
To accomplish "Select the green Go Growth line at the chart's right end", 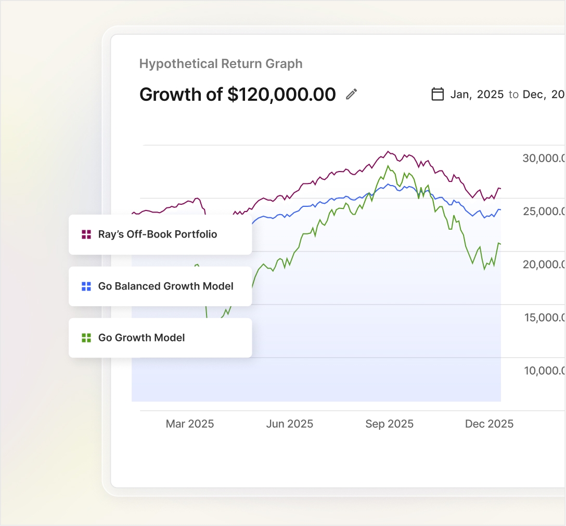I will [x=499, y=243].
